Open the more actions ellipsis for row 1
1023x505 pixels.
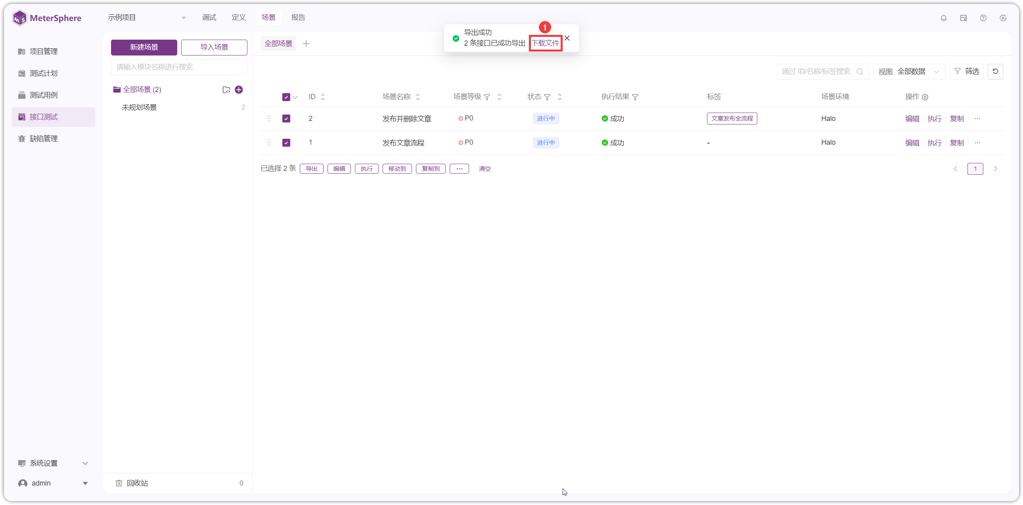tap(977, 143)
